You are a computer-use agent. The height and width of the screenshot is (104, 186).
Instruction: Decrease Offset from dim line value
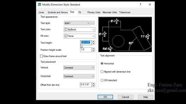94,86
